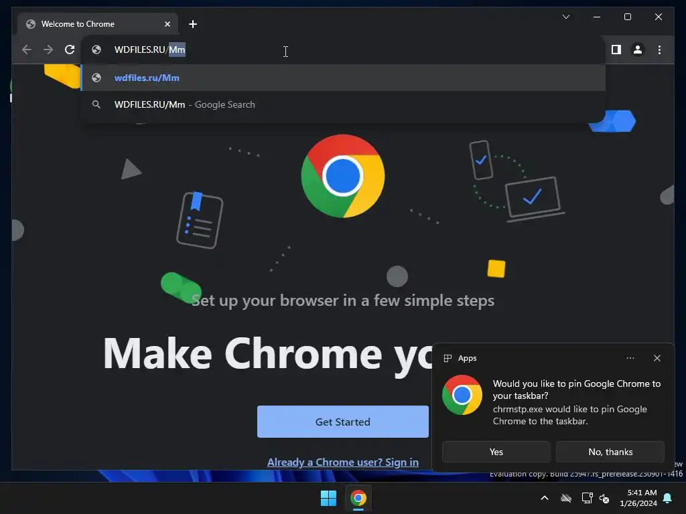Click the search magnifier icon in suggestions
The width and height of the screenshot is (686, 514).
pyautogui.click(x=96, y=104)
